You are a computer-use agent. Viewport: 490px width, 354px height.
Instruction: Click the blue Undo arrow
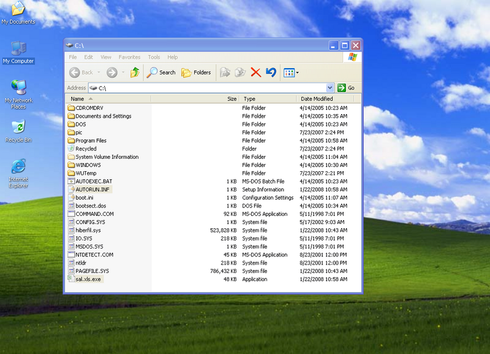click(x=271, y=72)
